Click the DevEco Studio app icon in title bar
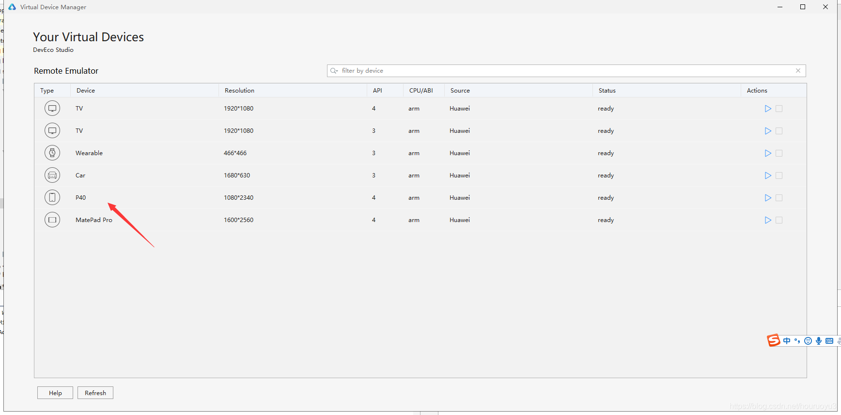Screen dimensions: 841x415 (12, 7)
